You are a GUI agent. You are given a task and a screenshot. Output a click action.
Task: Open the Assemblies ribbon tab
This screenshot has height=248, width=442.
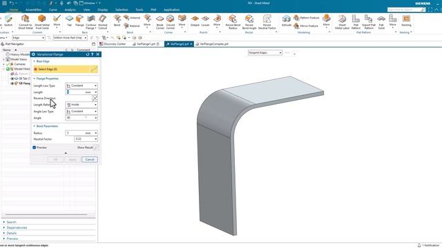pos(33,10)
